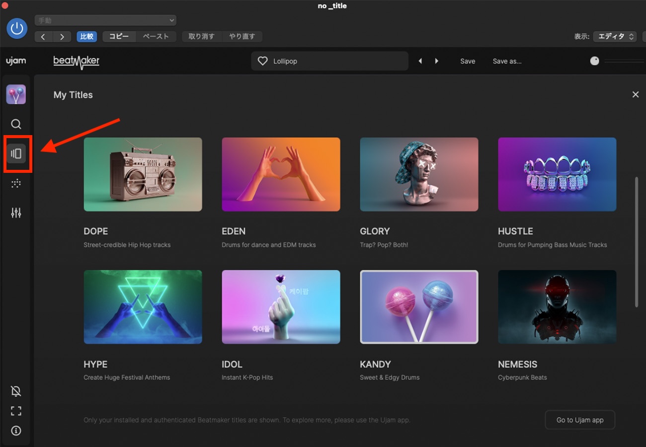This screenshot has height=447, width=646.
Task: Select the KANDY lollipops thumbnail
Action: [x=419, y=307]
